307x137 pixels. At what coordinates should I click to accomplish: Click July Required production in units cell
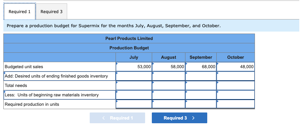click(x=134, y=104)
